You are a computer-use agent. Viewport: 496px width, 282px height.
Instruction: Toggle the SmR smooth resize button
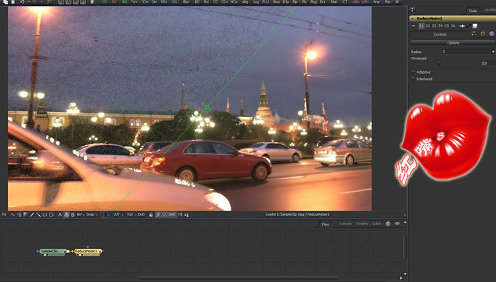(x=172, y=215)
